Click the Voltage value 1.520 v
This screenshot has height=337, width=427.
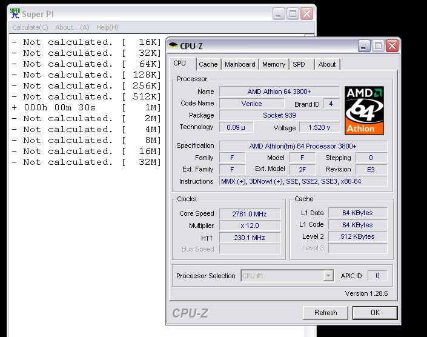point(319,127)
